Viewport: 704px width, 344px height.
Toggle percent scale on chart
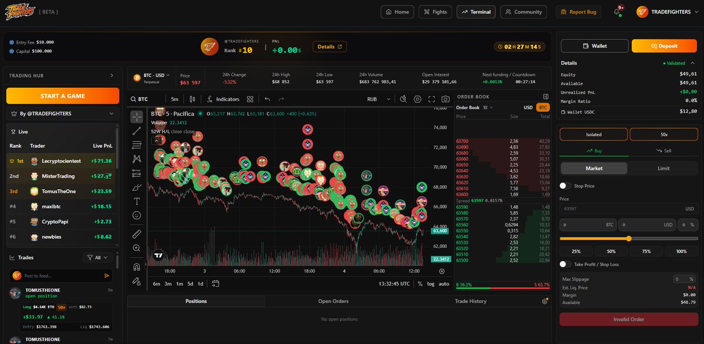420,284
